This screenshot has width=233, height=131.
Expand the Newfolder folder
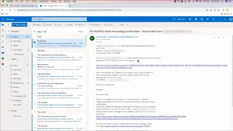tap(8, 101)
